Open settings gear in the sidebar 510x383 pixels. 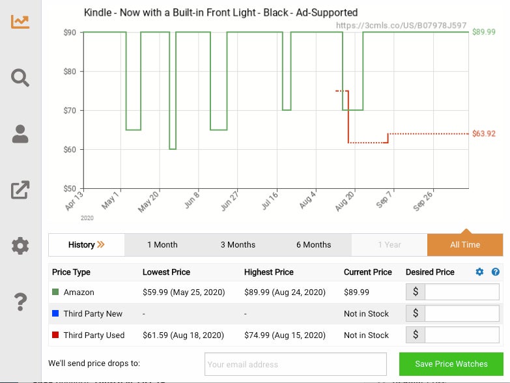pos(20,246)
